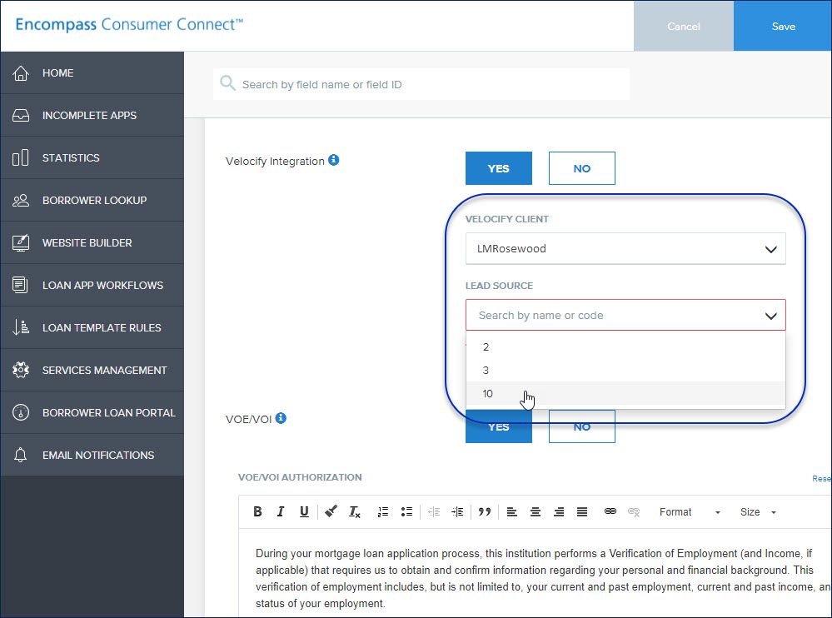
Task: Click the search magnifier icon
Action: (x=227, y=82)
